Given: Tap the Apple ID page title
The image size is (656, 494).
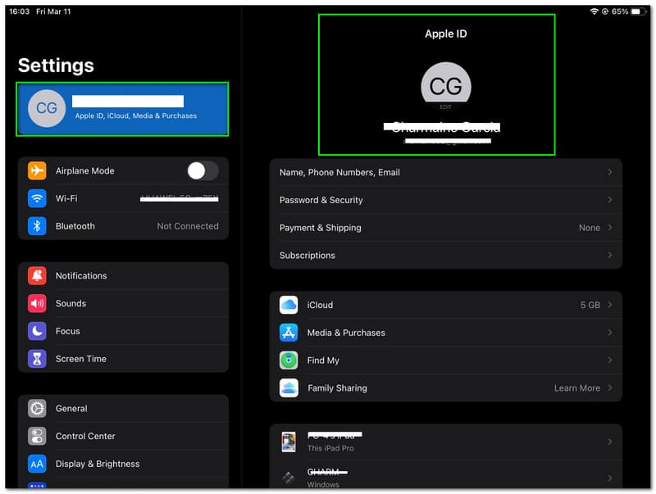Looking at the screenshot, I should point(446,34).
